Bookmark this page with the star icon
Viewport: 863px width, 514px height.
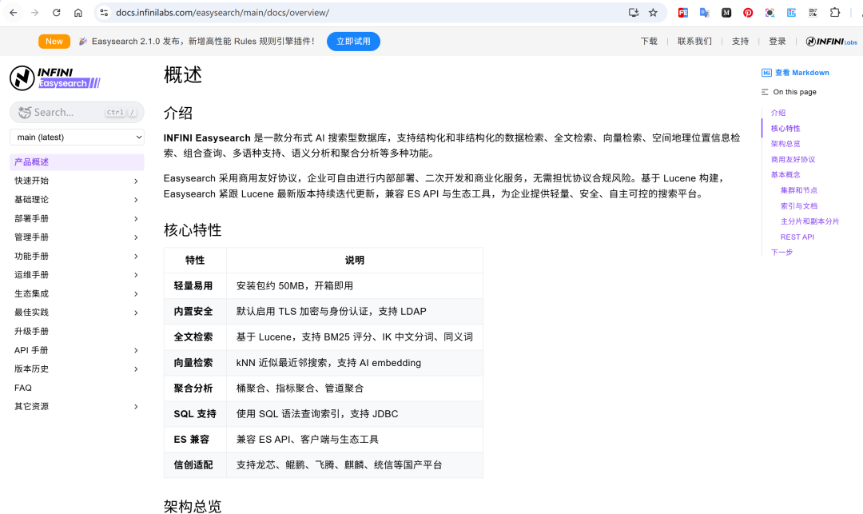[x=654, y=13]
